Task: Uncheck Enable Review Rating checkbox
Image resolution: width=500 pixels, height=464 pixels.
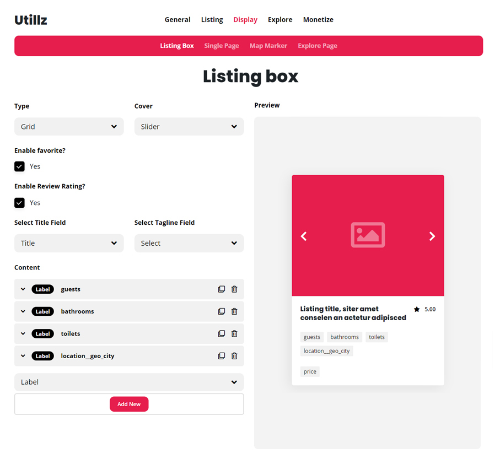Action: (x=19, y=203)
